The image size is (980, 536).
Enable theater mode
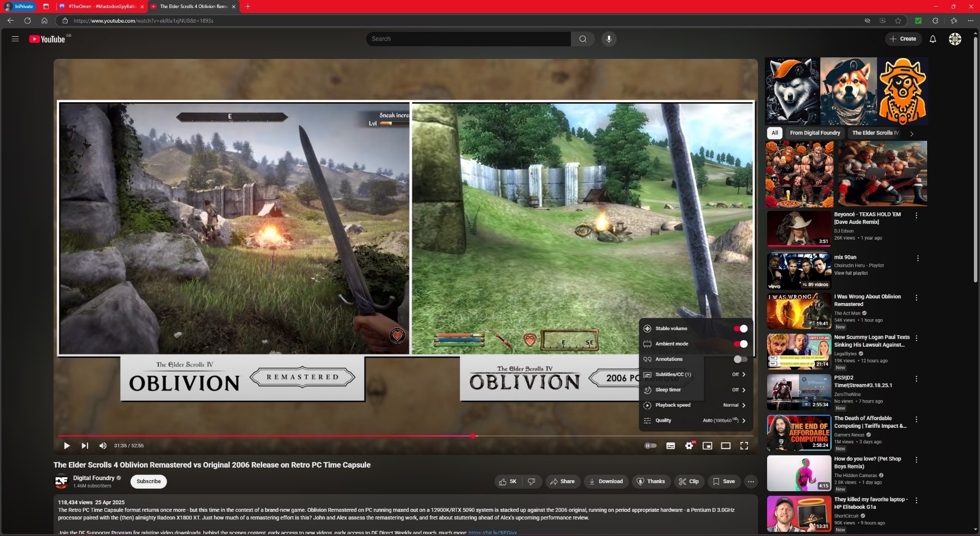pos(725,445)
